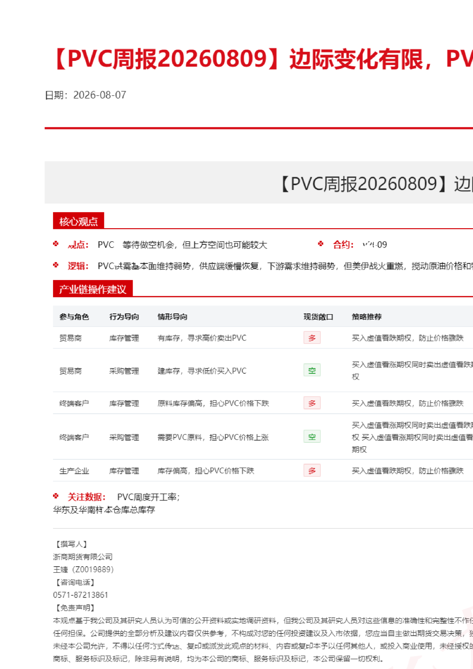Screen dimensions: 473x669
Task: Select the cell 建库存，寻求低价买入PVC
Action: click(202, 371)
